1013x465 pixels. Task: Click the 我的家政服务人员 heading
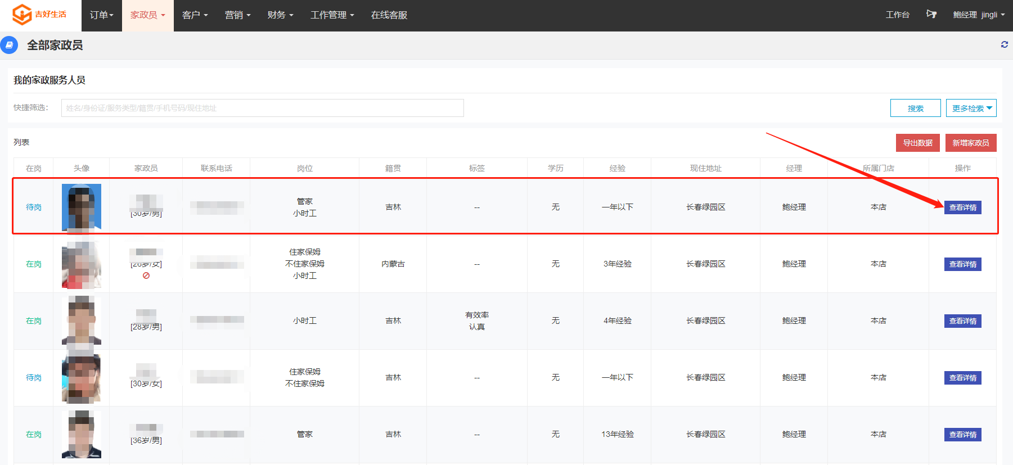(49, 80)
